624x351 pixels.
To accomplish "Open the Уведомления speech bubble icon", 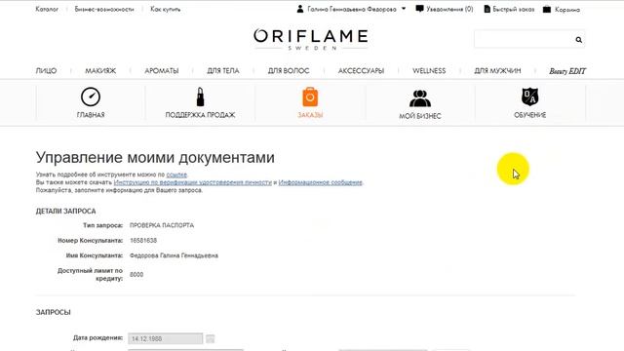I will click(419, 9).
